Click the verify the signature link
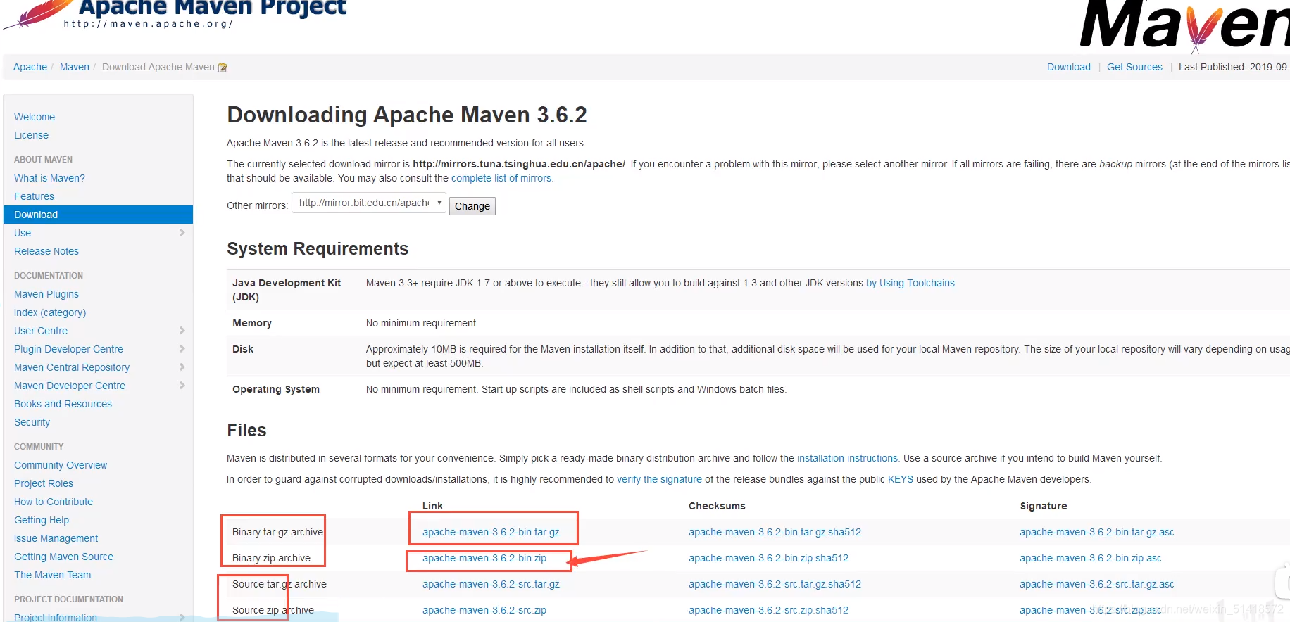Viewport: 1290px width, 622px height. pyautogui.click(x=659, y=479)
